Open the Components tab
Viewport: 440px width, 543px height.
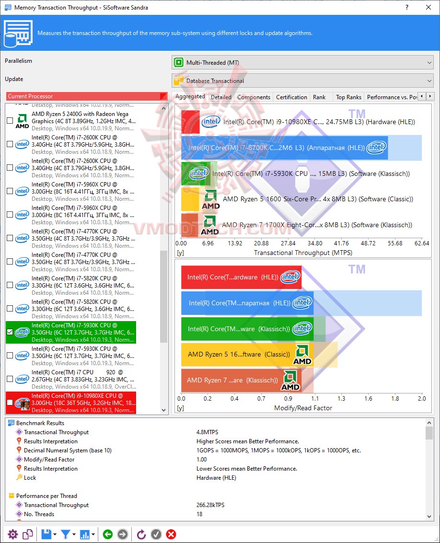254,97
